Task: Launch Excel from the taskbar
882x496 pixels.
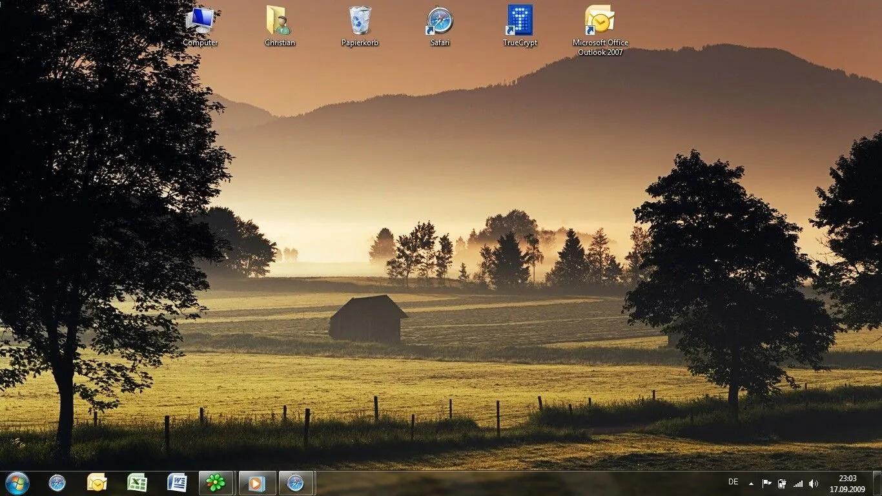Action: (137, 482)
